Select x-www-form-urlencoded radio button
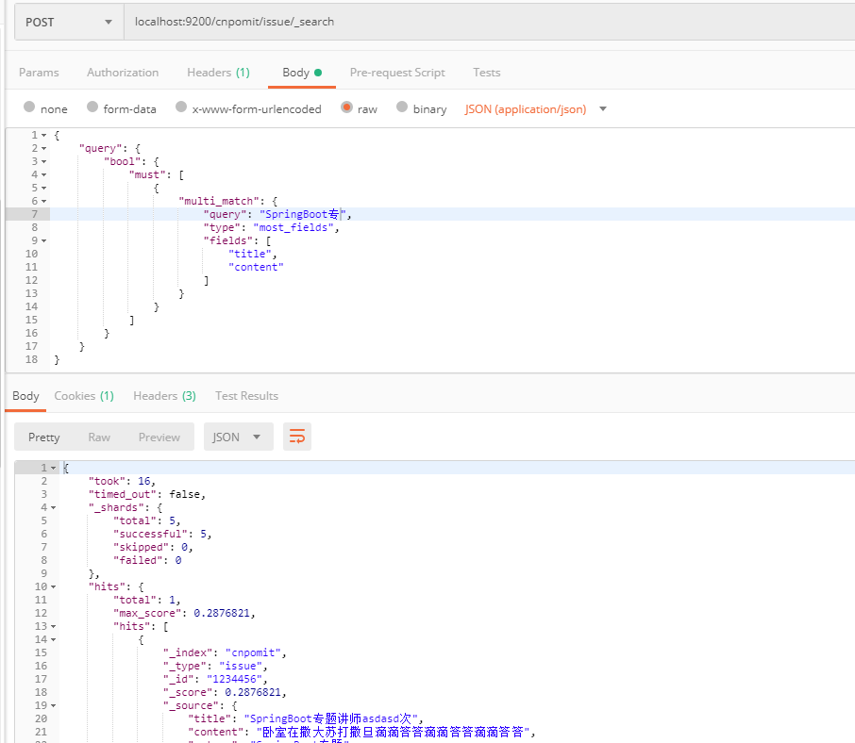855x743 pixels. [x=181, y=107]
